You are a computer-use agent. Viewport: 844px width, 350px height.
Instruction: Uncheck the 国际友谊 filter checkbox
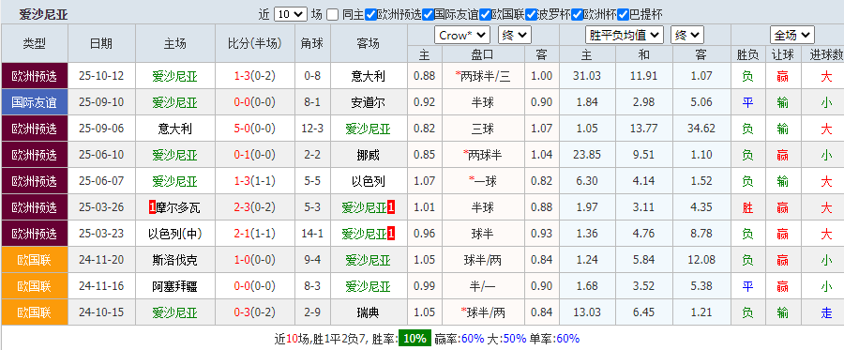pos(429,14)
